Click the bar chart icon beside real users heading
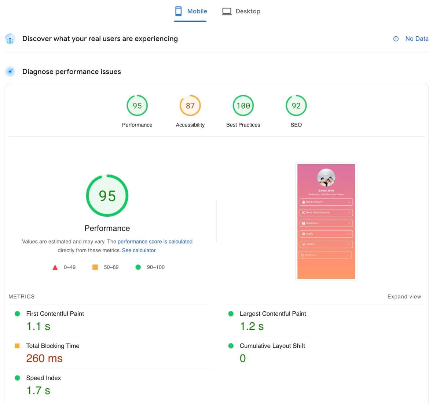The width and height of the screenshot is (440, 403). tap(10, 39)
